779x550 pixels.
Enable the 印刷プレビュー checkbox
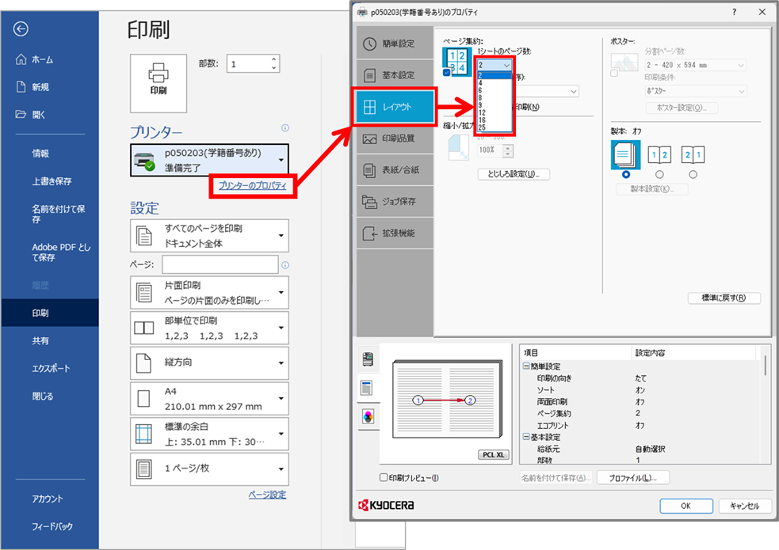384,478
